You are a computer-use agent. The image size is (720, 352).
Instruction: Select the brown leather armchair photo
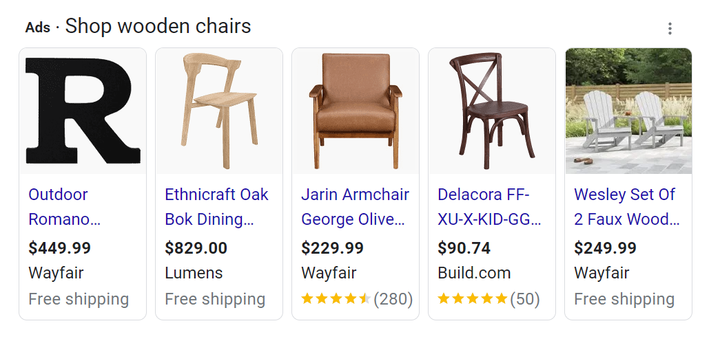click(356, 111)
